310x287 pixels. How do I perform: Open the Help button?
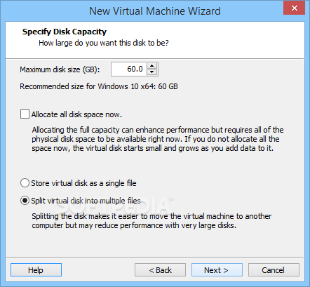tap(36, 270)
